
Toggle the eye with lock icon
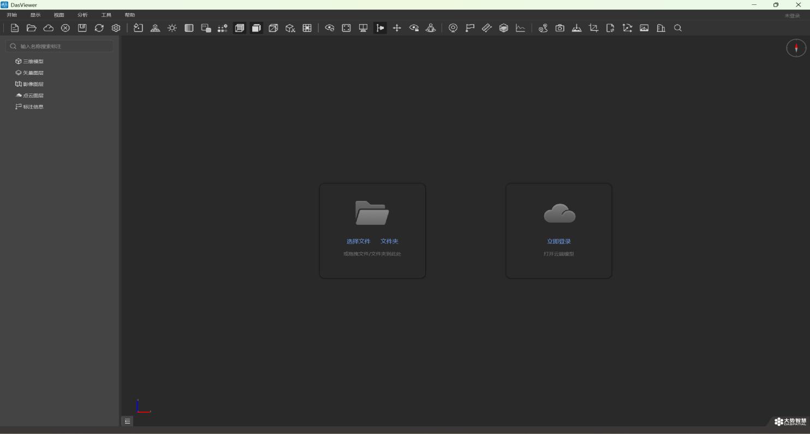[x=414, y=28]
